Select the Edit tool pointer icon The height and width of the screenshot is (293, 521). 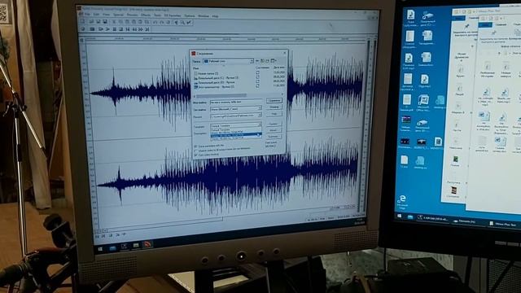click(x=176, y=22)
